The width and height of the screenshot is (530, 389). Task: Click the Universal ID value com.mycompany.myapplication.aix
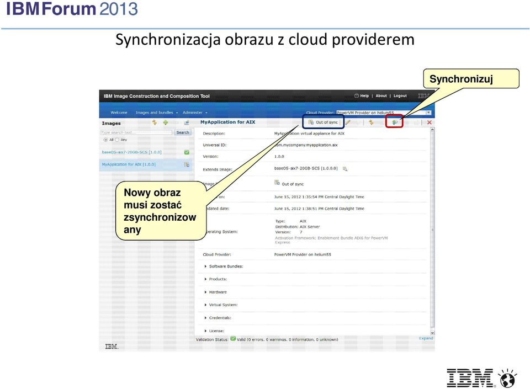click(306, 145)
